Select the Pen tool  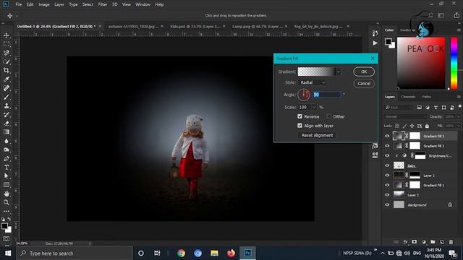pos(7,159)
